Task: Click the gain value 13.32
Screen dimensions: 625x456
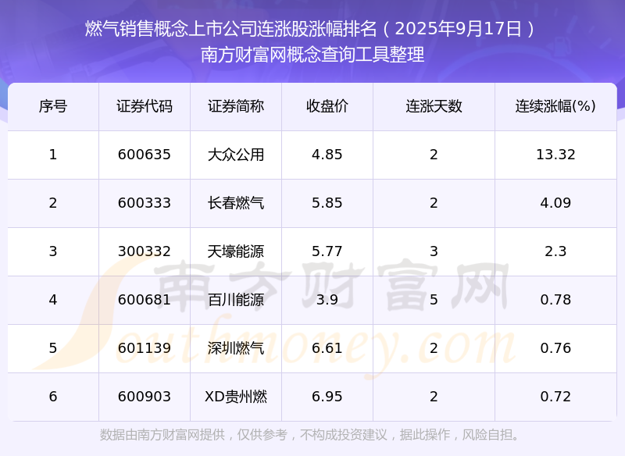Action: [555, 155]
